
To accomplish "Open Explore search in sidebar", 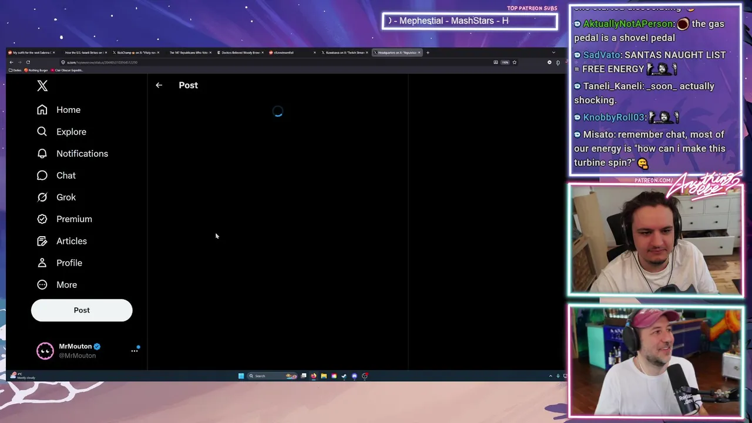I will [x=62, y=132].
